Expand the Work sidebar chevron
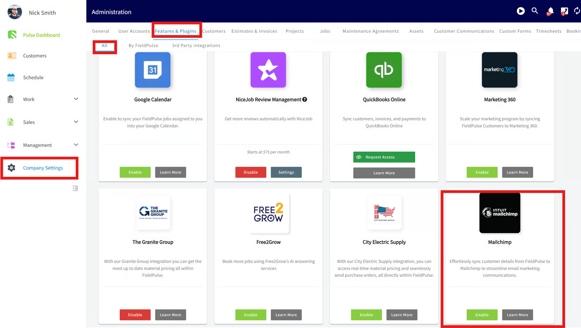The width and height of the screenshot is (581, 328). coord(76,99)
